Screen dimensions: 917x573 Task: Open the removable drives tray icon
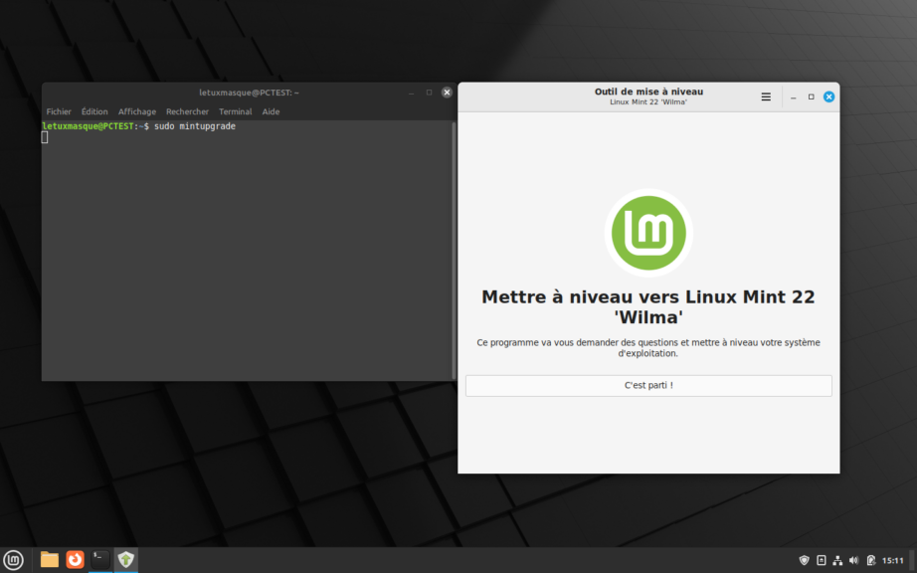[822, 560]
